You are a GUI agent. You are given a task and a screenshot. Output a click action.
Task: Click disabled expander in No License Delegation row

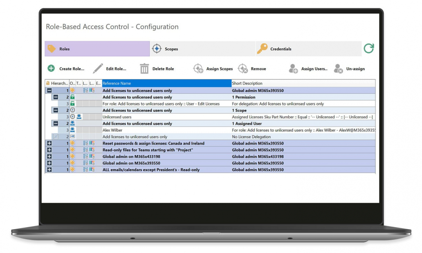point(56,137)
